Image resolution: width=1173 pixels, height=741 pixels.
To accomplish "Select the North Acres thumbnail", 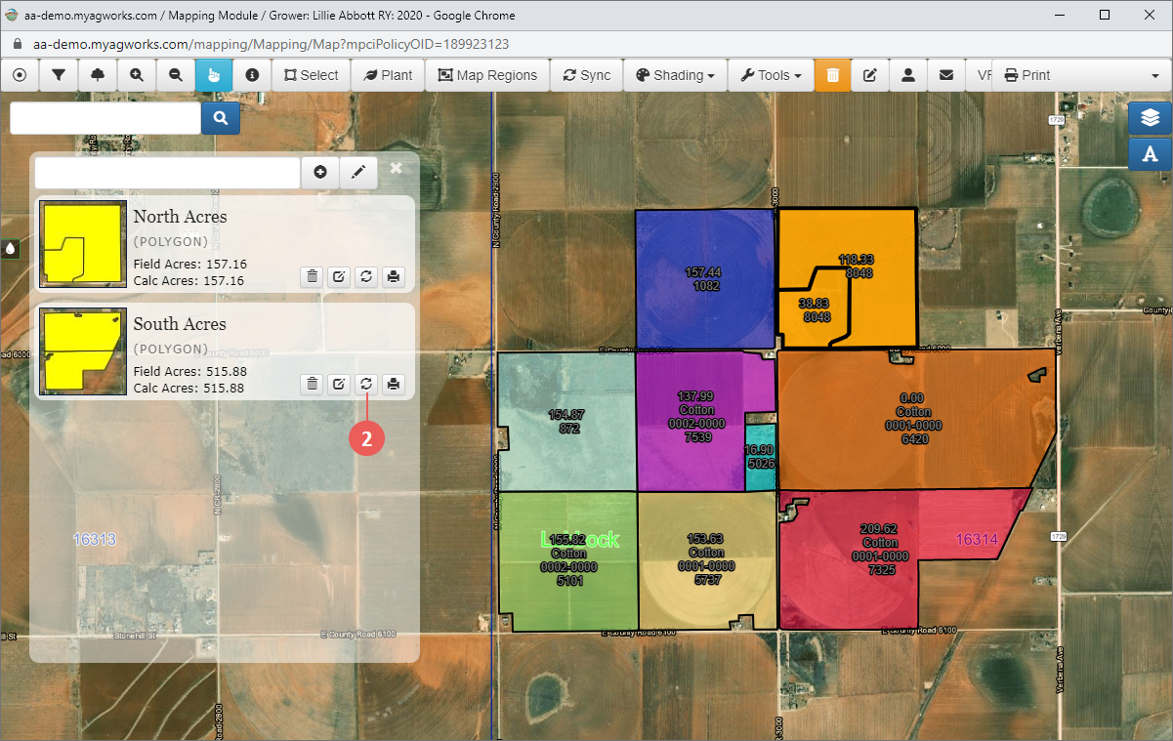I will click(x=83, y=244).
